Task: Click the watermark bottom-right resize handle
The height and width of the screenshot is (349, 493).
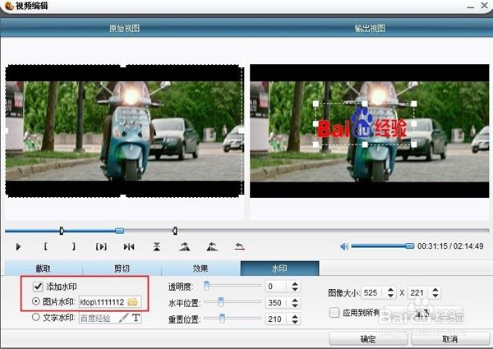Action: pos(414,145)
